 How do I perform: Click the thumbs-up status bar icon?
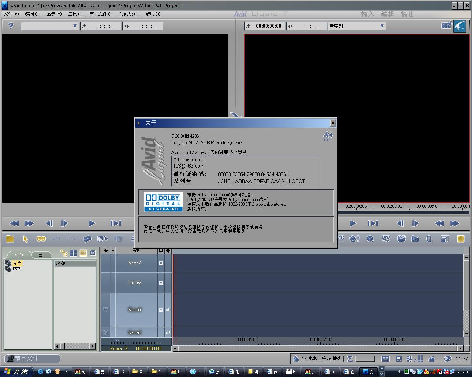[x=296, y=359]
